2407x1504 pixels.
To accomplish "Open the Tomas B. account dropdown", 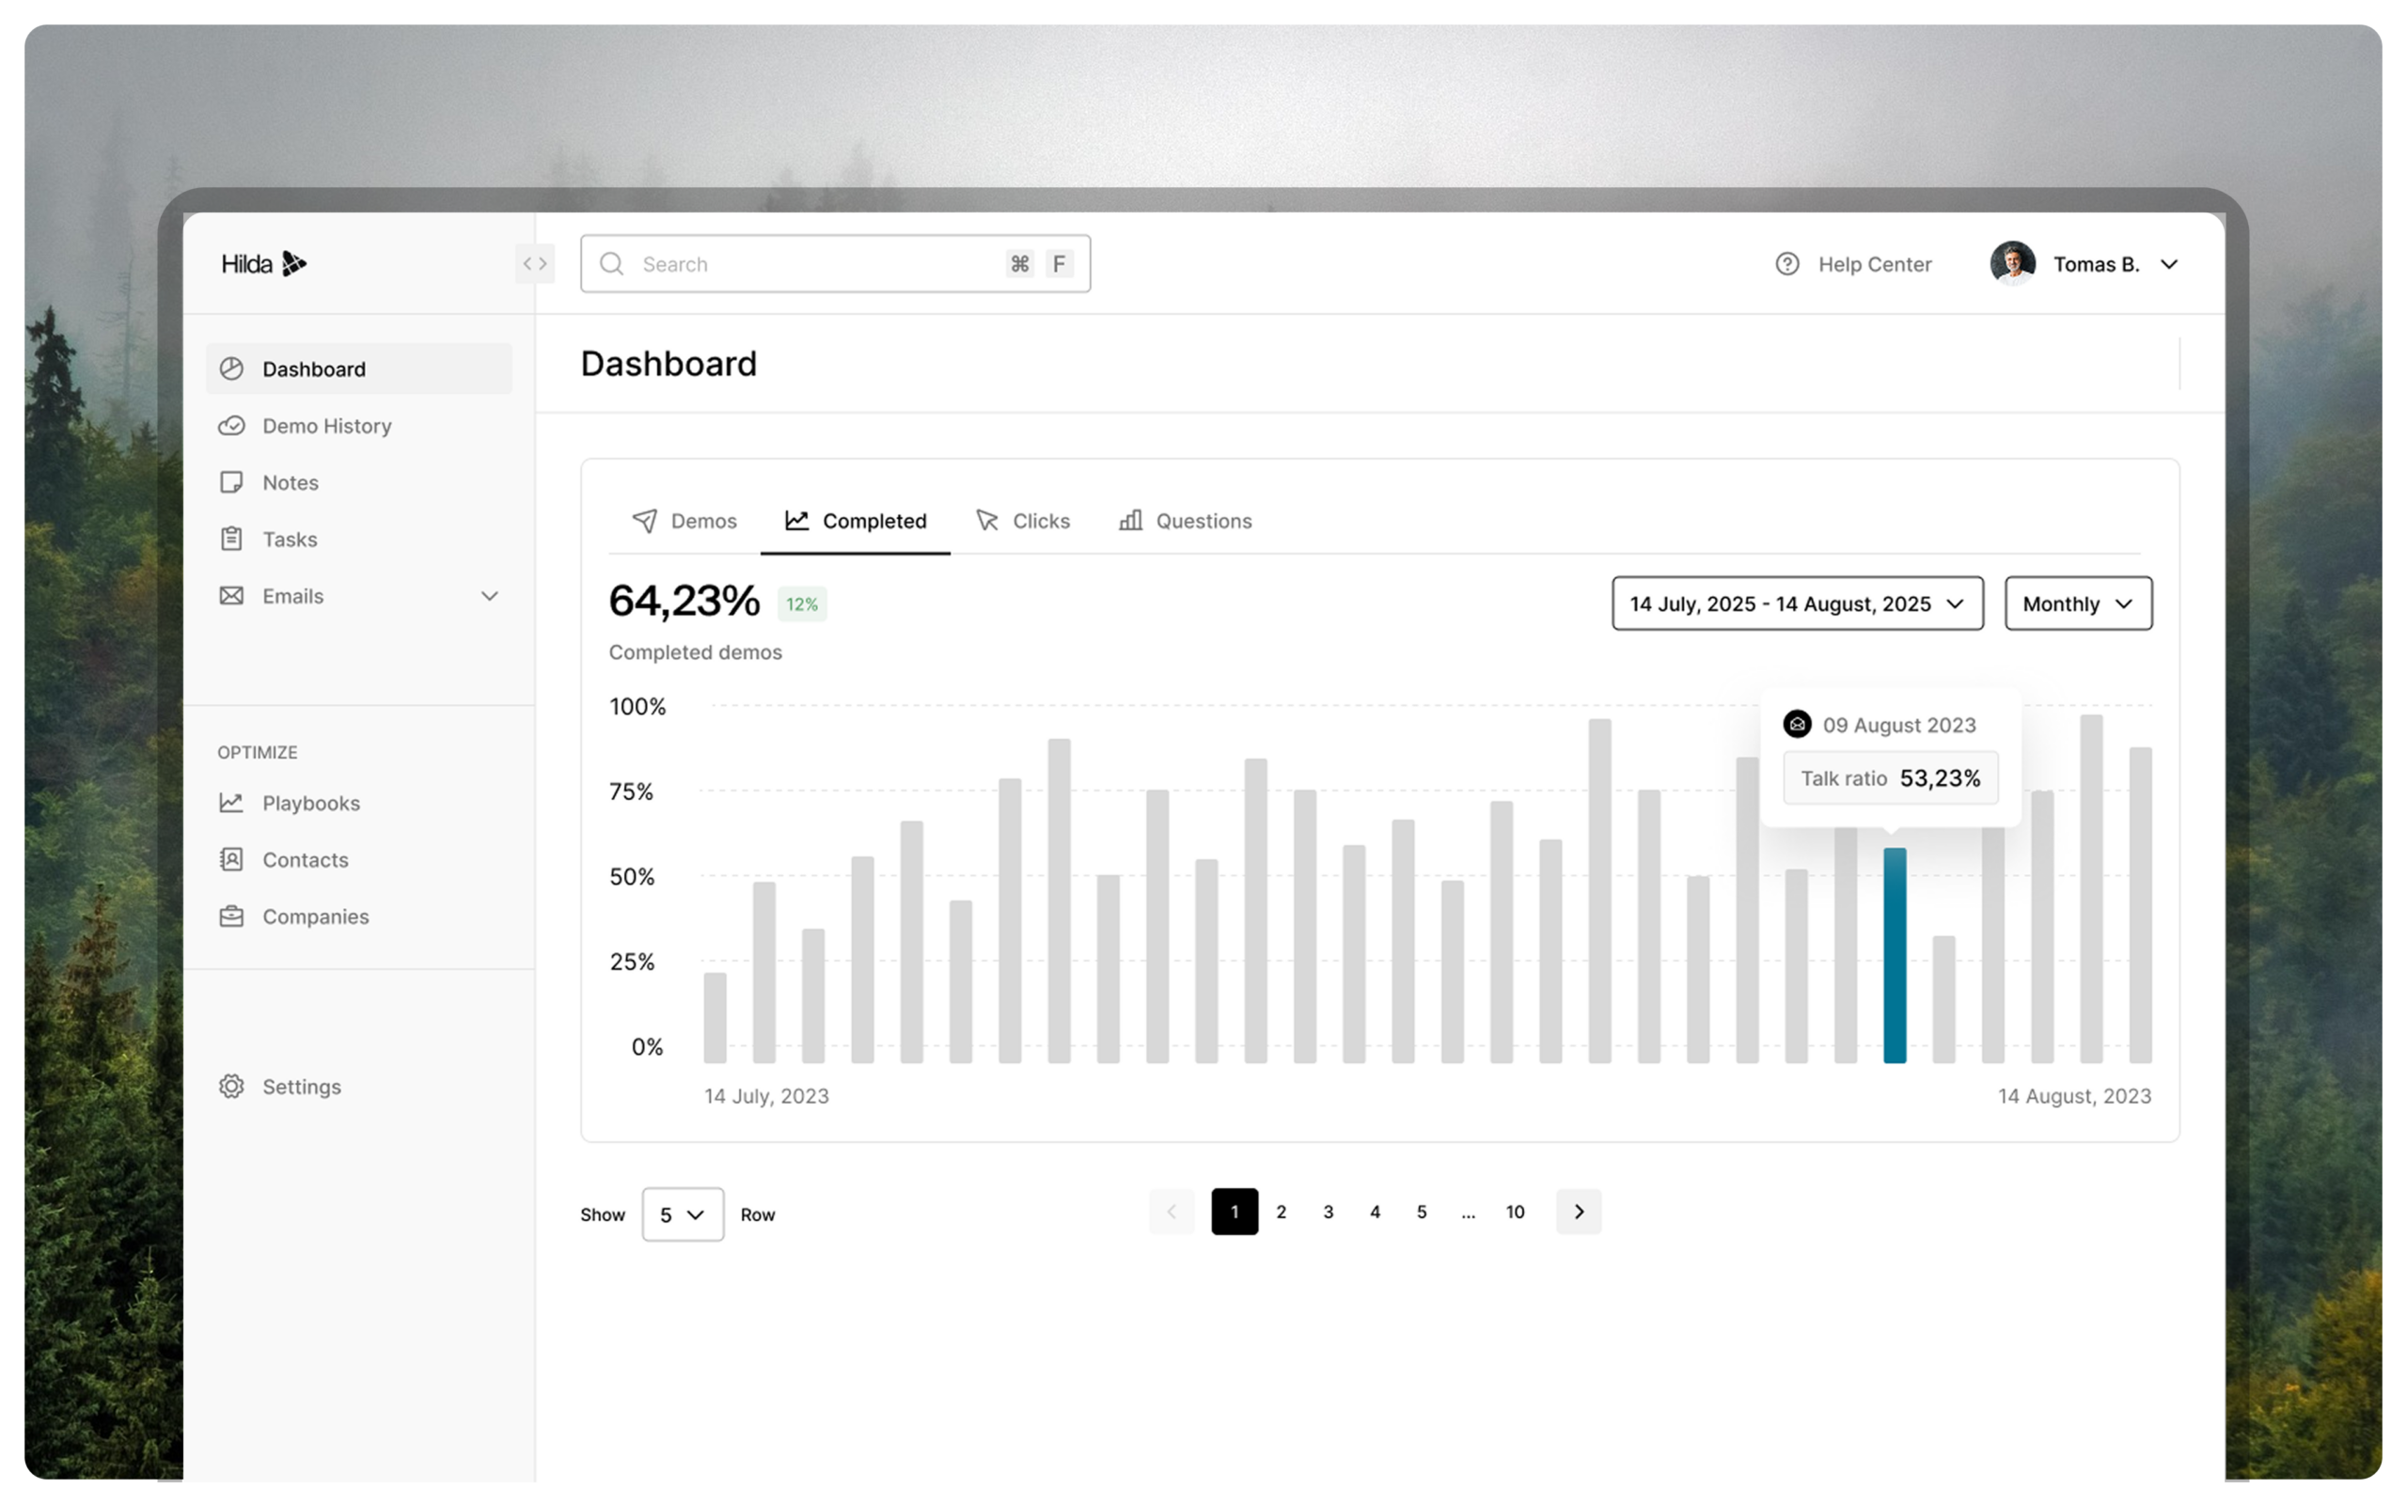I will (x=2169, y=263).
